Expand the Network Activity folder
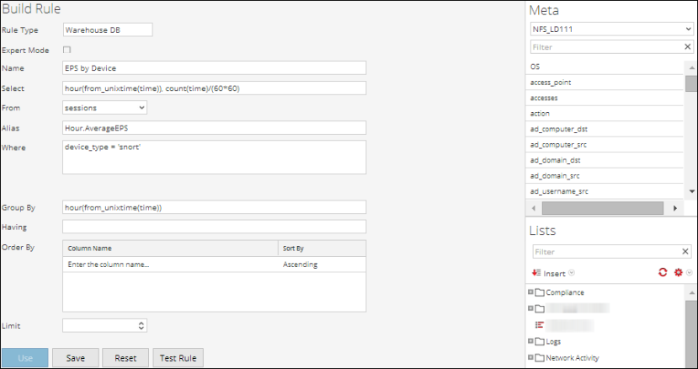698x369 pixels. pos(530,357)
